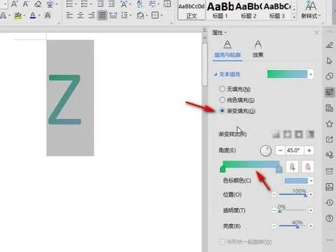Click the 位置 position slider
Image resolution: width=336 pixels, height=252 pixels.
[x=293, y=195]
